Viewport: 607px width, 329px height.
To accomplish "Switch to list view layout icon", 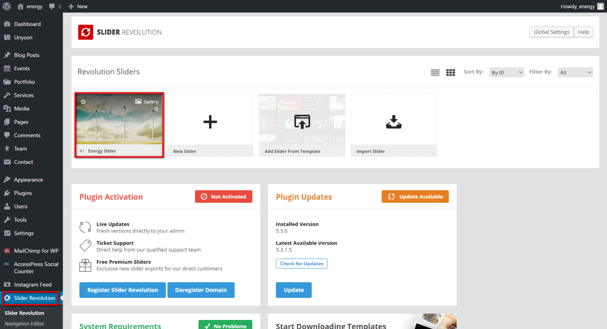I will (x=435, y=73).
